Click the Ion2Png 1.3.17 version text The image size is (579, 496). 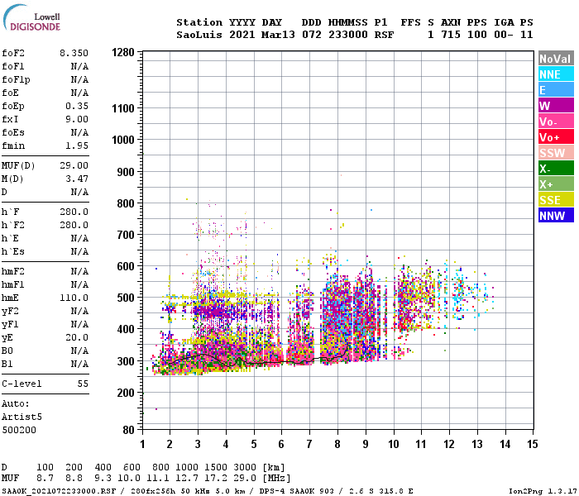(542, 491)
